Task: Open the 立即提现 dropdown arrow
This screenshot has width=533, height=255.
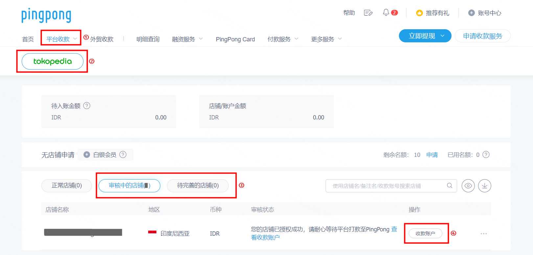Action: 443,36
